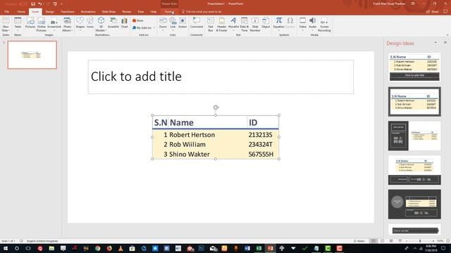Toggle Notes in the status bar
451x253 pixels.
click(359, 241)
